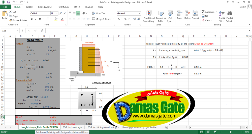This screenshot has width=252, height=134.
Task: Toggle italic formatting
Action: click(36, 19)
